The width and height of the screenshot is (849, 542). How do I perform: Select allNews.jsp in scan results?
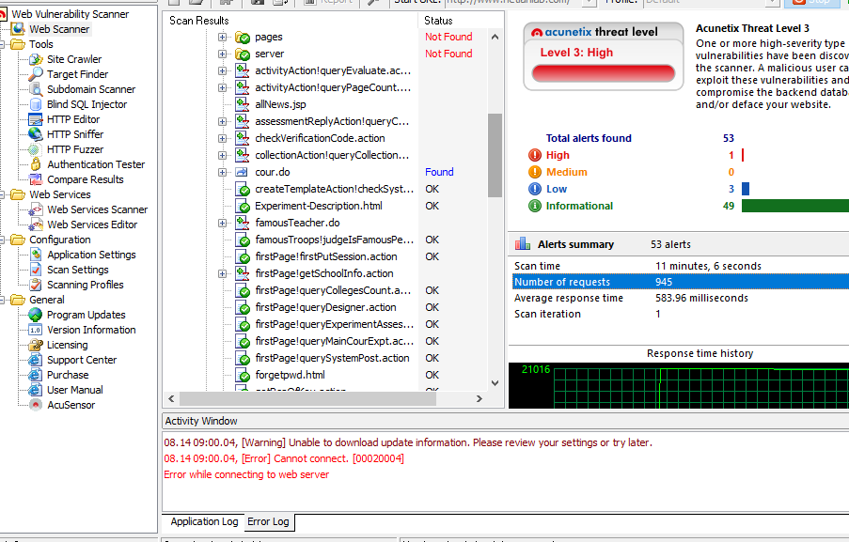[x=280, y=104]
